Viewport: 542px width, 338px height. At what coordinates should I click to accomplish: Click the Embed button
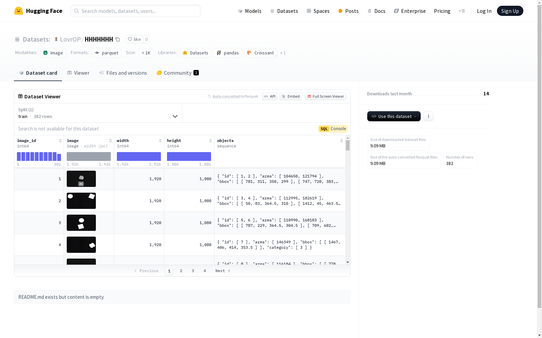pos(291,96)
